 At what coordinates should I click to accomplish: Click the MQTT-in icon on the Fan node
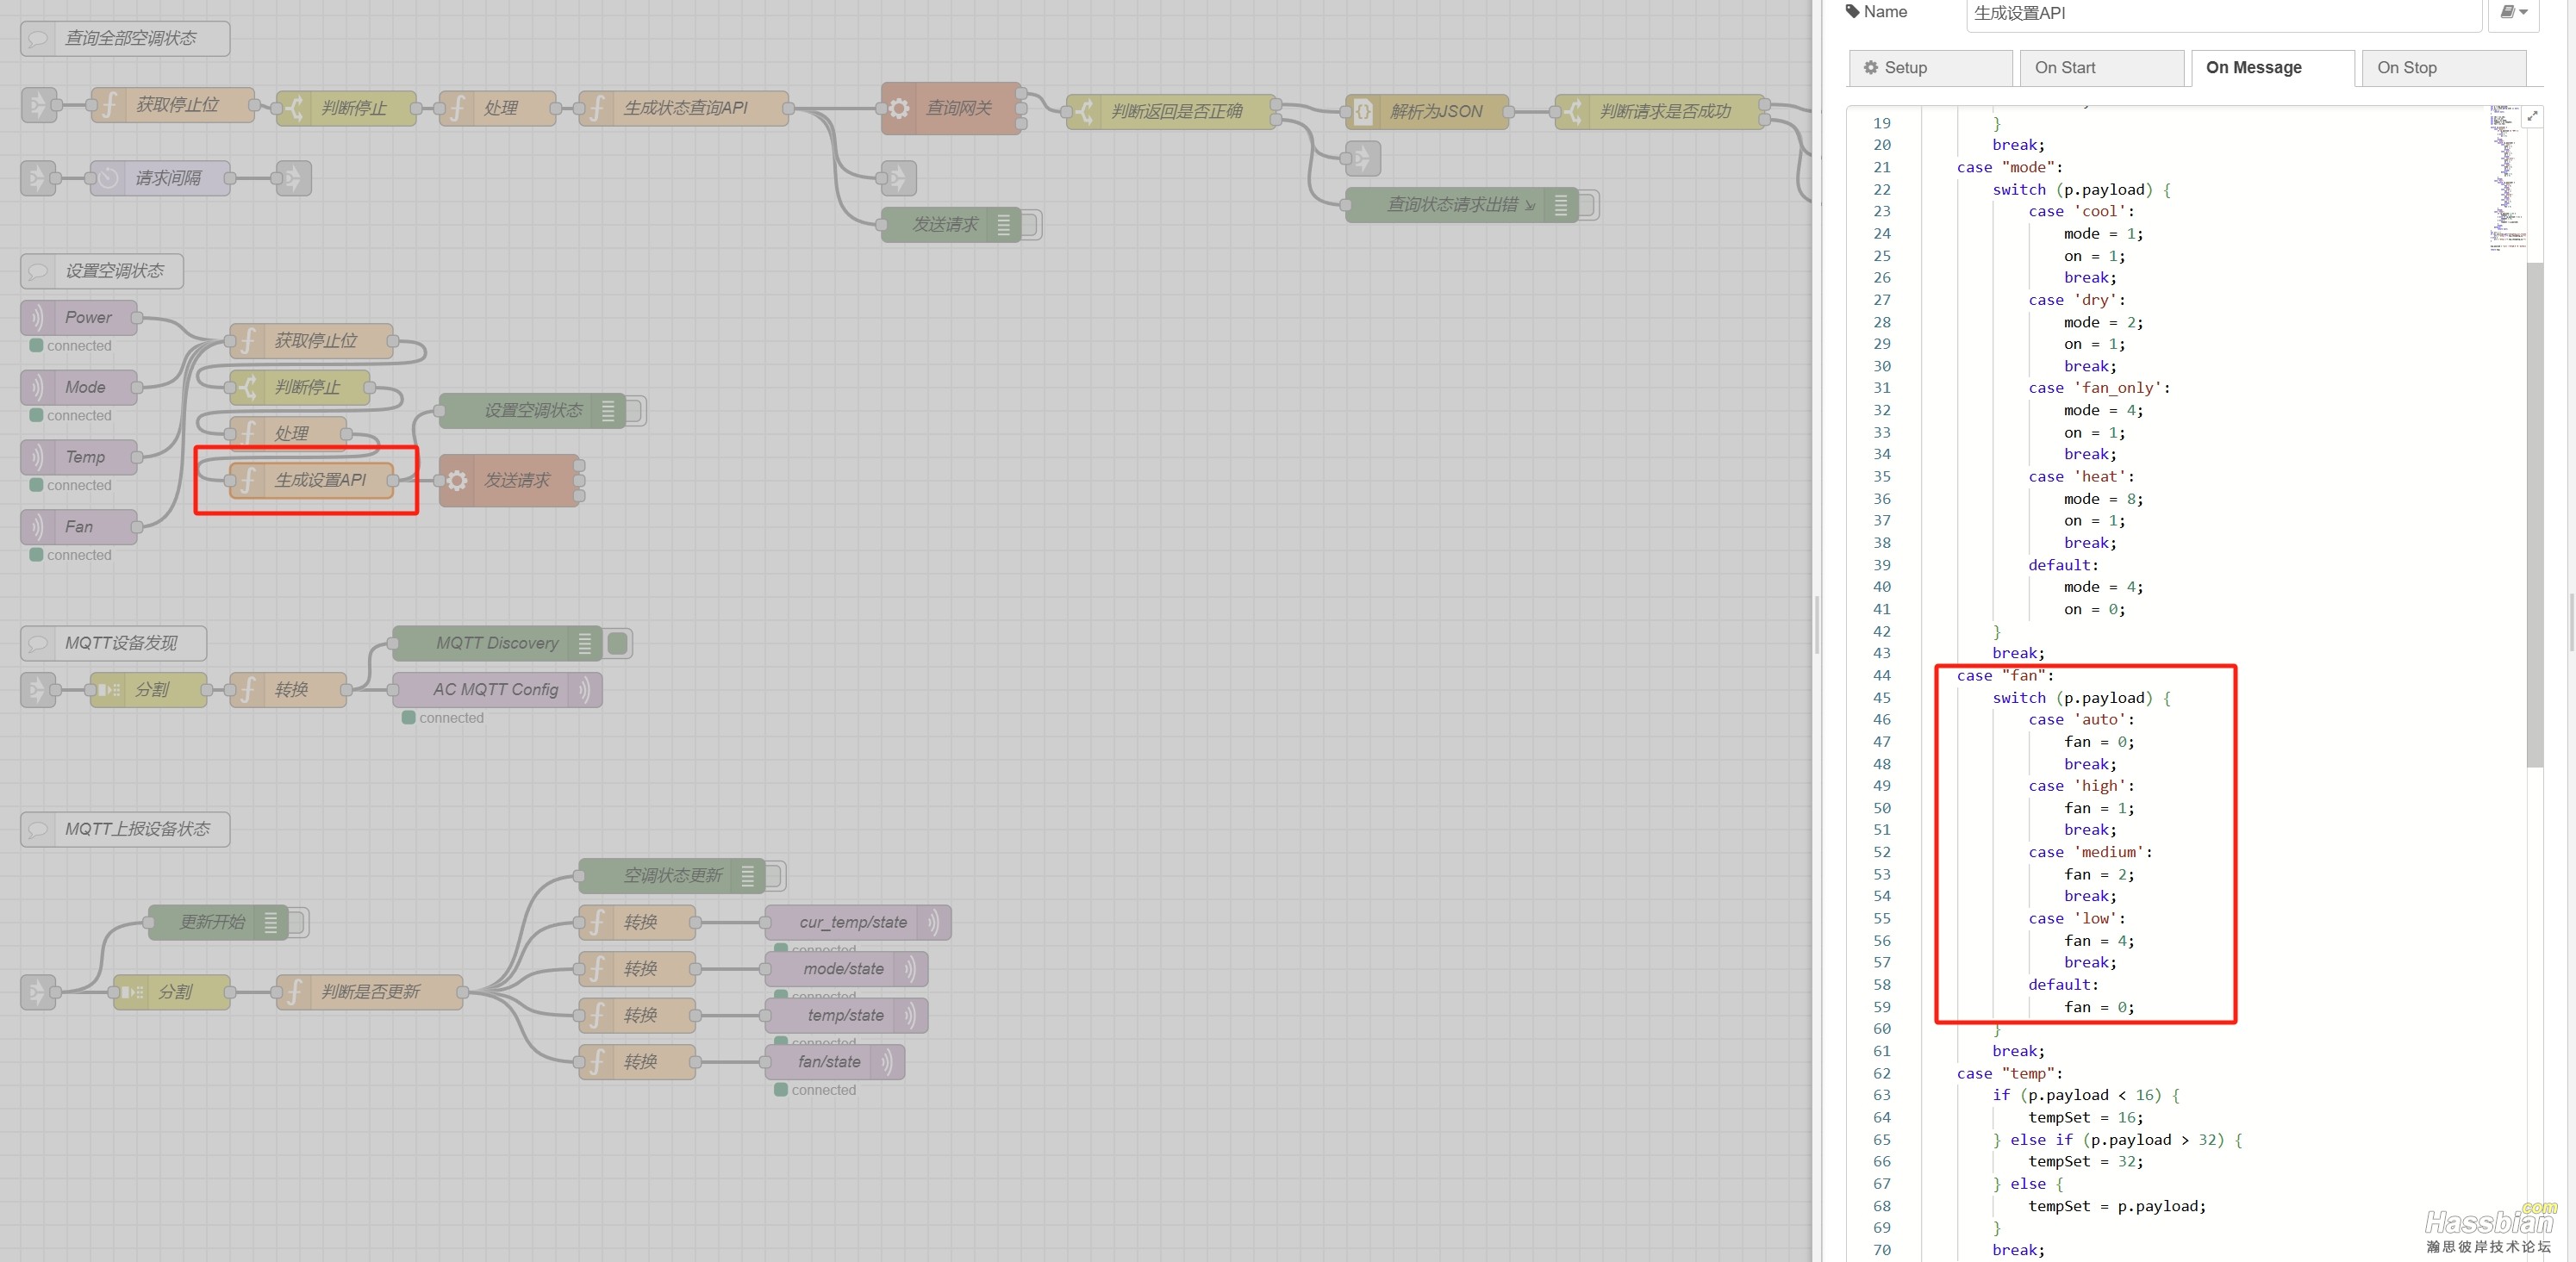coord(37,526)
